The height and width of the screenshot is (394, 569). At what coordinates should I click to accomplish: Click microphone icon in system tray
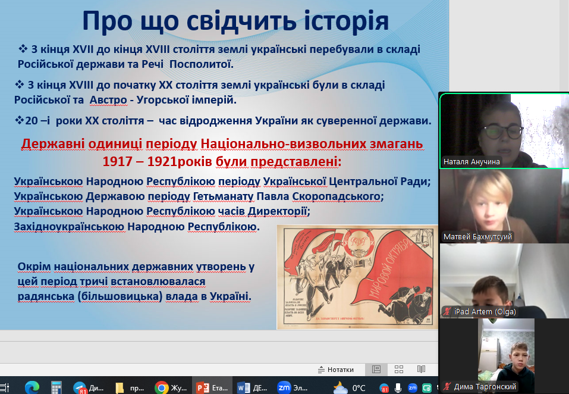398,388
